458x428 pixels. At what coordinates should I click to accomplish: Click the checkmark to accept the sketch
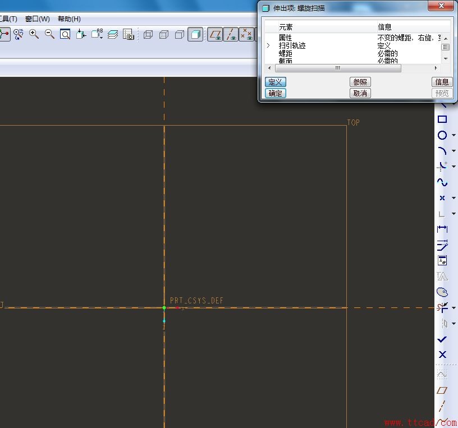point(443,339)
